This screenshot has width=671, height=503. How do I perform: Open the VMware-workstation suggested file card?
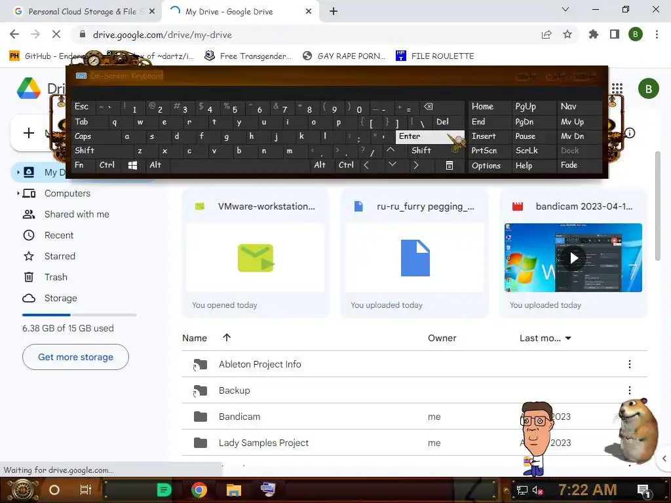(256, 253)
